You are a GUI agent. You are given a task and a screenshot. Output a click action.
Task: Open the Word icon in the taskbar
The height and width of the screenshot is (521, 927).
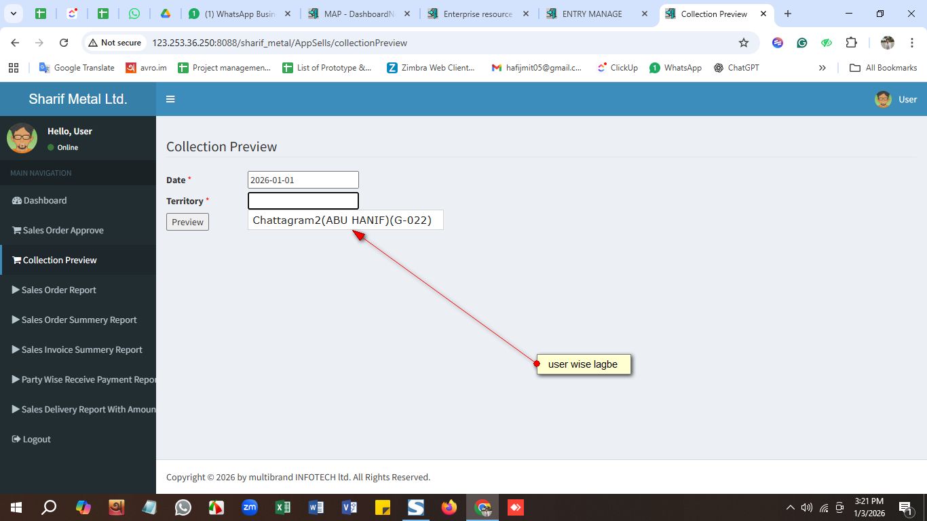tap(316, 507)
